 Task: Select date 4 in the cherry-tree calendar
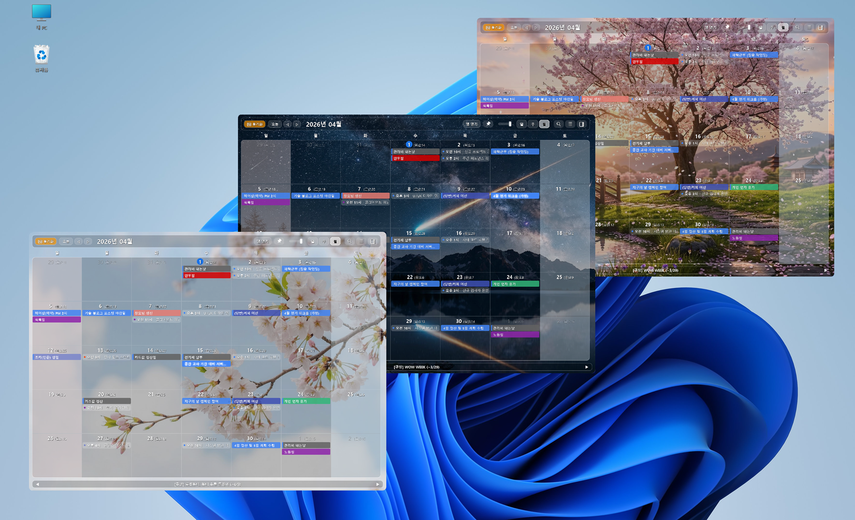point(797,48)
